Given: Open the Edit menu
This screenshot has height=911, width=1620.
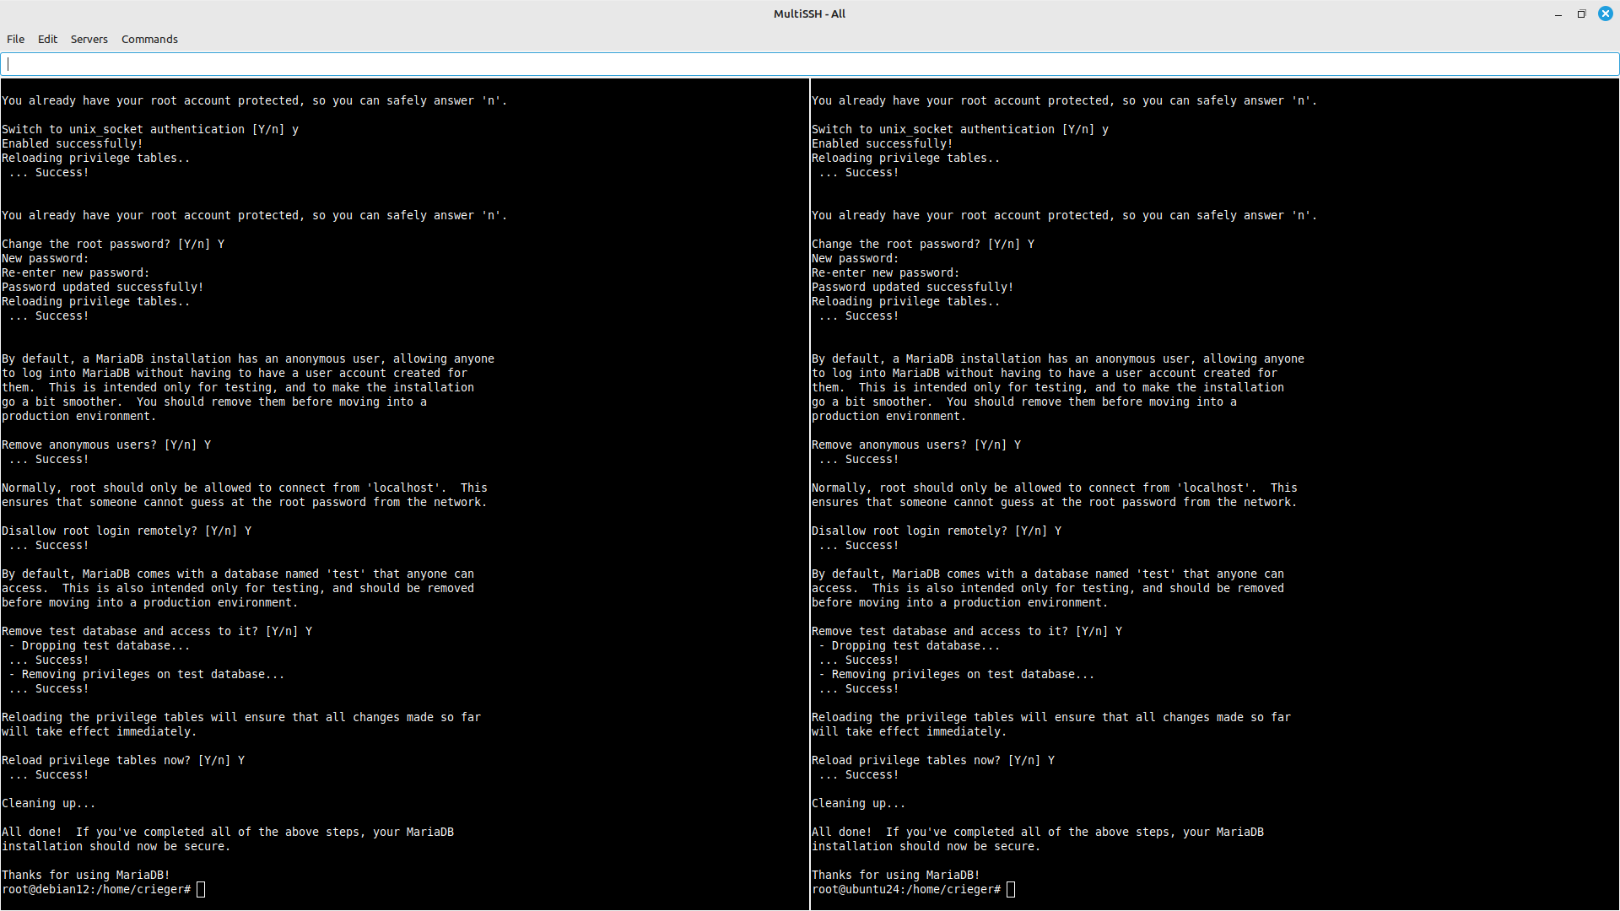Looking at the screenshot, I should coord(47,39).
